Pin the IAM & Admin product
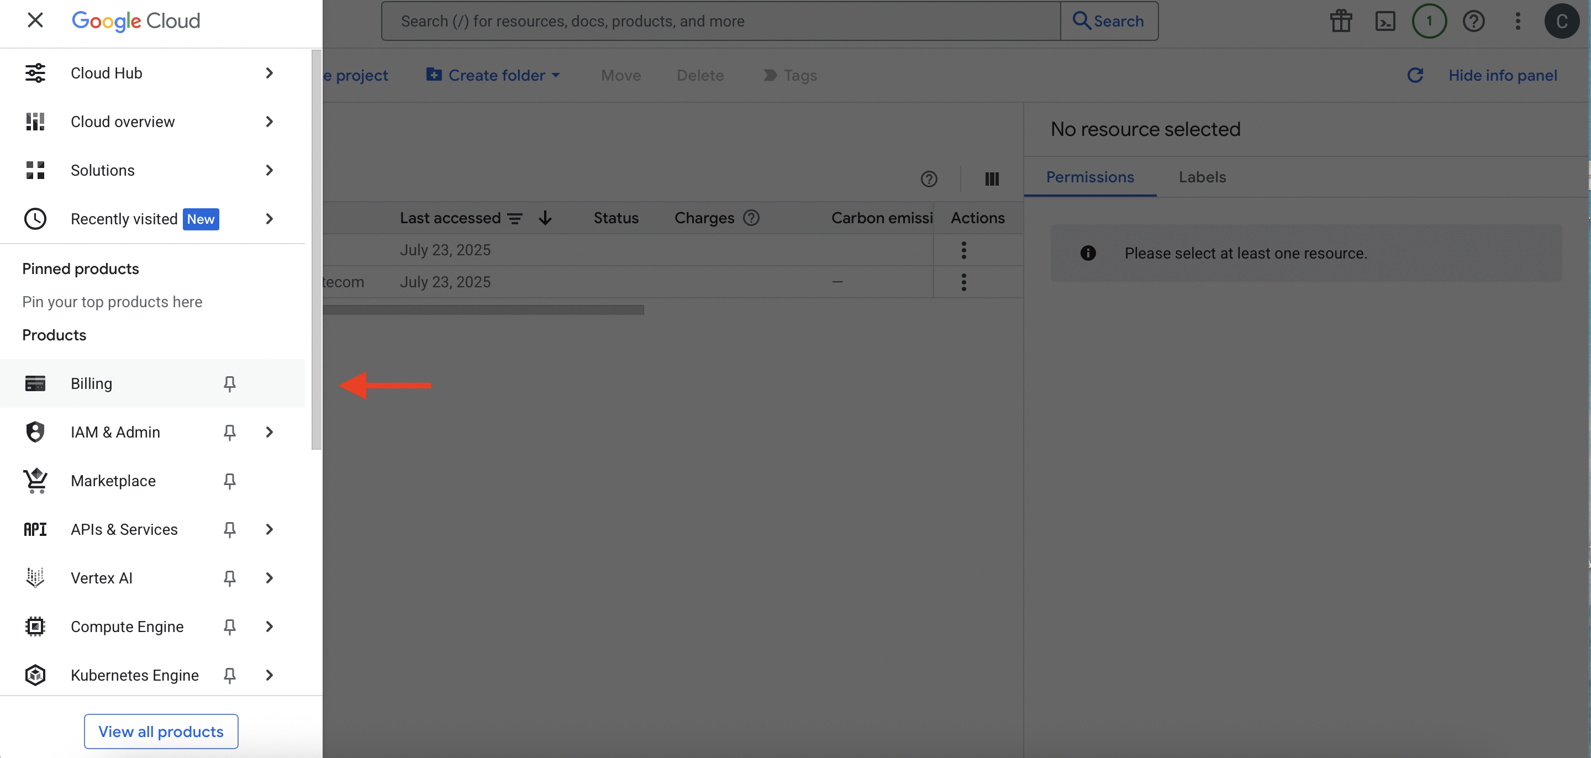 [230, 433]
